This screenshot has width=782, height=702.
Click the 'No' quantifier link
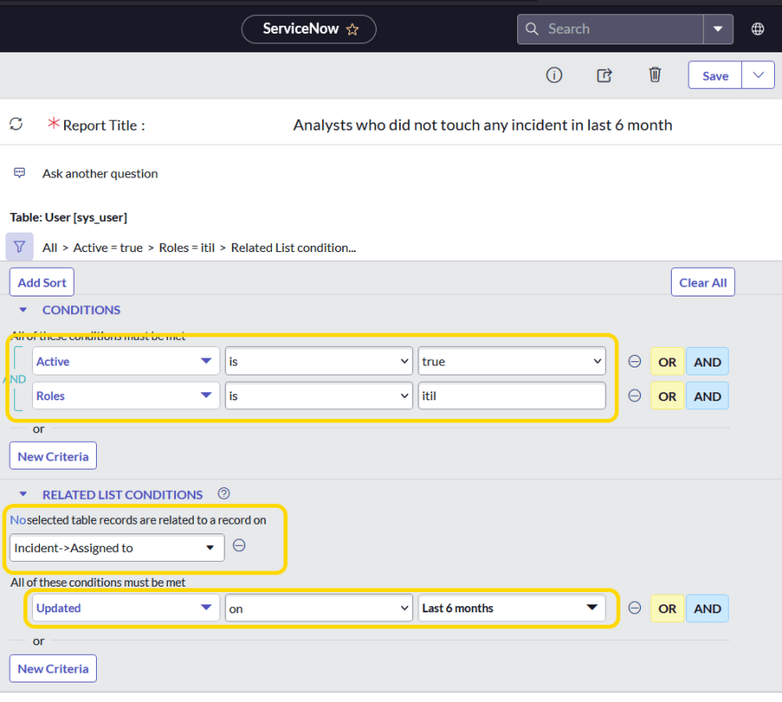tap(18, 520)
